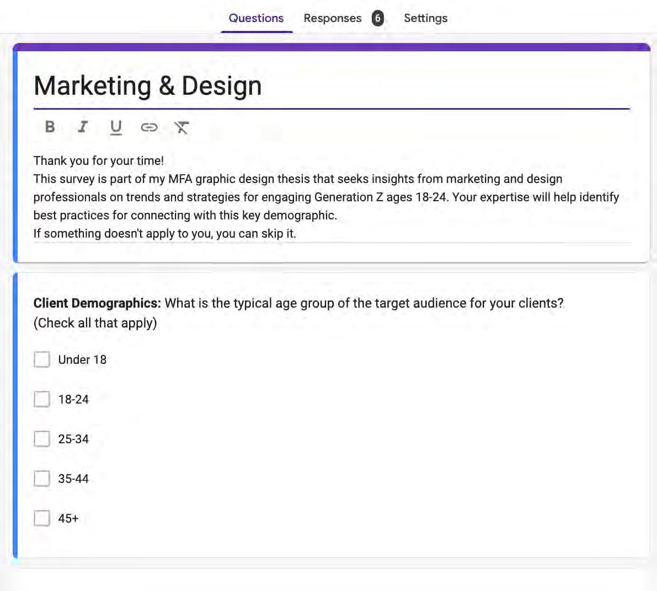Viewport: 657px width, 591px height.
Task: Apply italic formatting icon
Action: coord(83,127)
